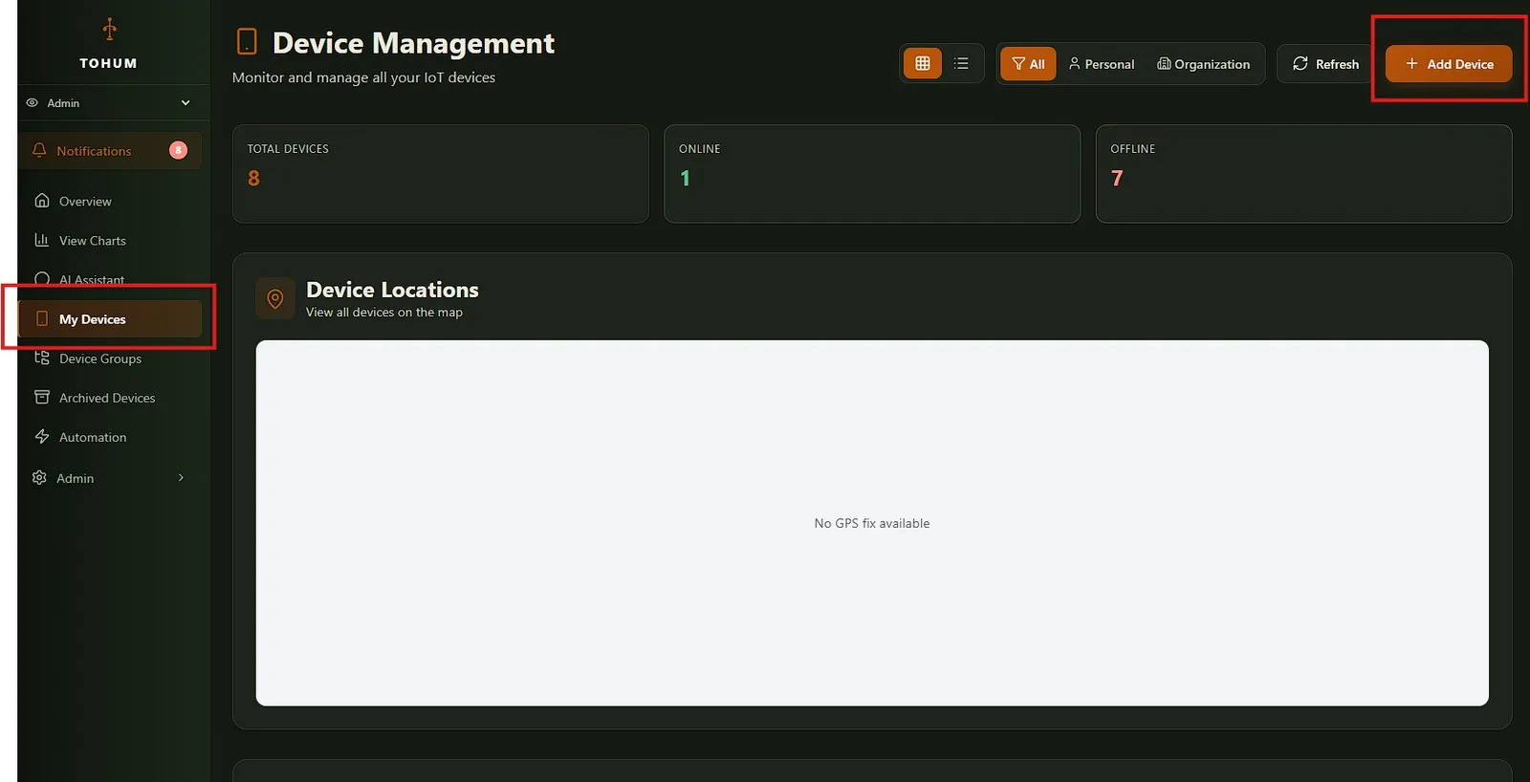Open Device Groups tree icon
1530x782 pixels.
coord(42,358)
